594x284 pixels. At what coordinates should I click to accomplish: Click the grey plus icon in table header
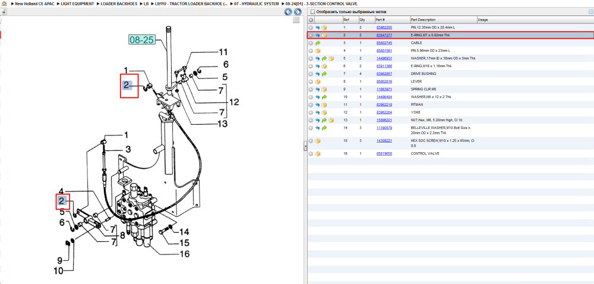[x=311, y=20]
